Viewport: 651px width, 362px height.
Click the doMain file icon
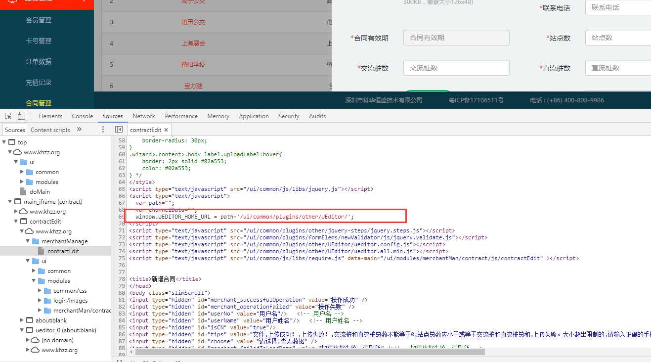23,191
